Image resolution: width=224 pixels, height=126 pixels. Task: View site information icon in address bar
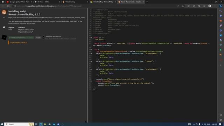click(x=15, y=6)
